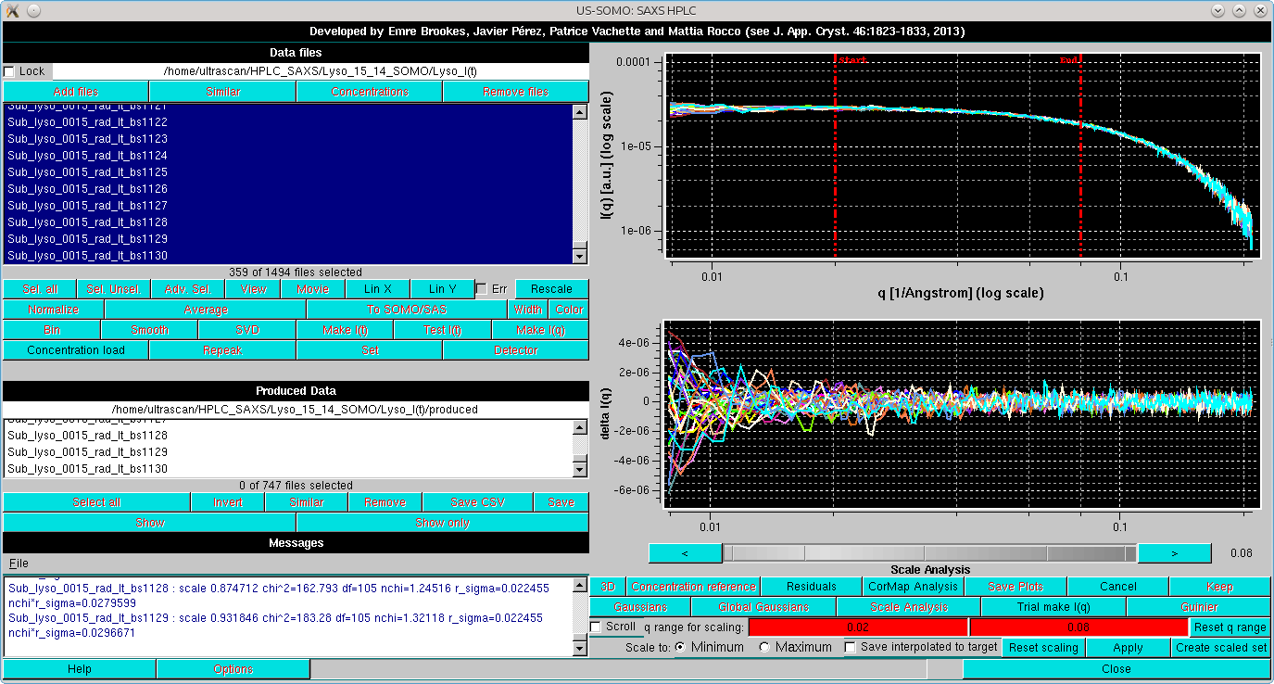Click Create scaled set

[x=1221, y=647]
